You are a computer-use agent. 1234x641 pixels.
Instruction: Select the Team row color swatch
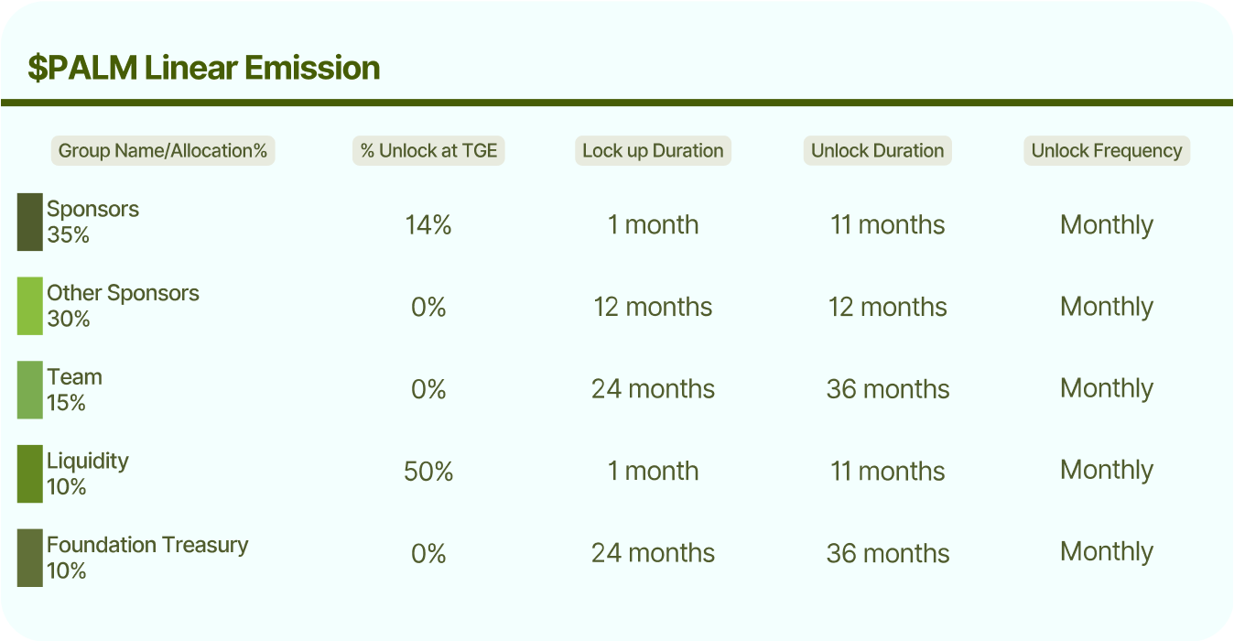(30, 390)
